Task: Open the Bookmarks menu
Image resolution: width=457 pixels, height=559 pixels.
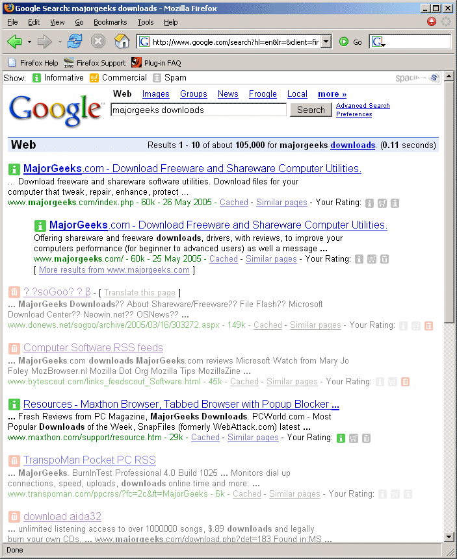Action: (x=111, y=22)
